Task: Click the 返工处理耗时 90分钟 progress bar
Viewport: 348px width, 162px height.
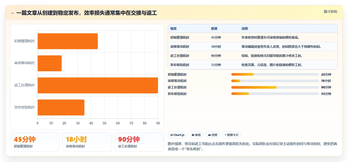Action: 275,87
